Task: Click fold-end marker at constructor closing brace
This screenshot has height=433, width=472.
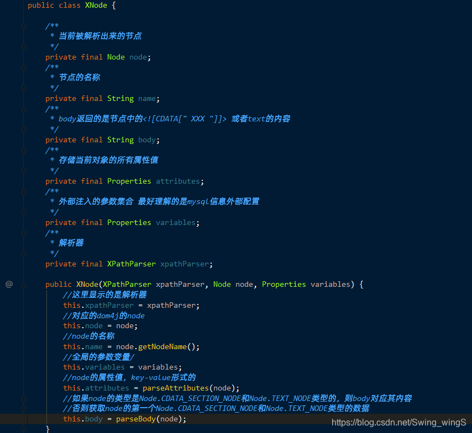Action: coord(23,429)
